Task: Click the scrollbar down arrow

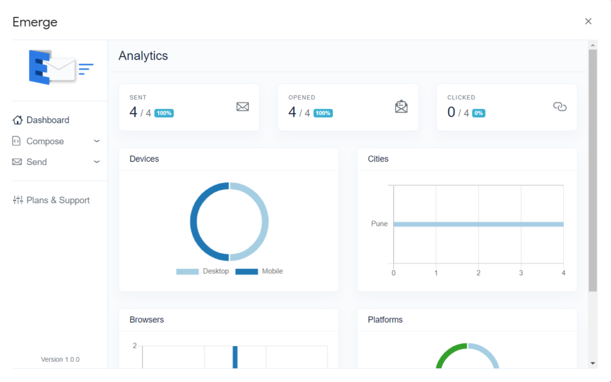Action: click(x=593, y=363)
